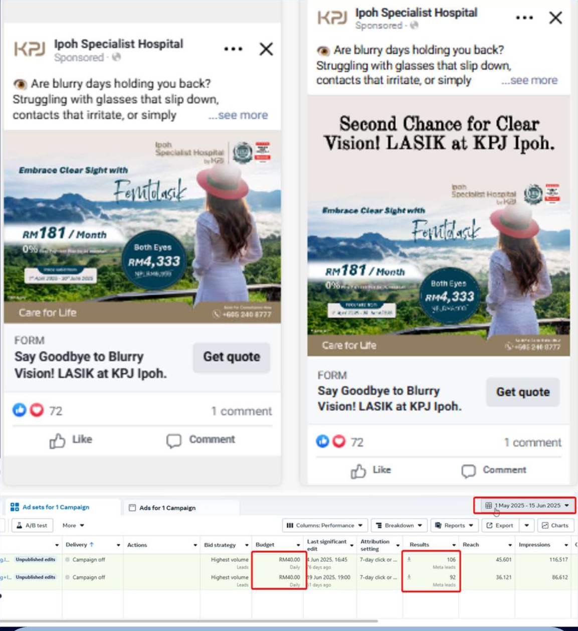Click the Reports icon in the toolbar
578x631 pixels.
click(439, 525)
